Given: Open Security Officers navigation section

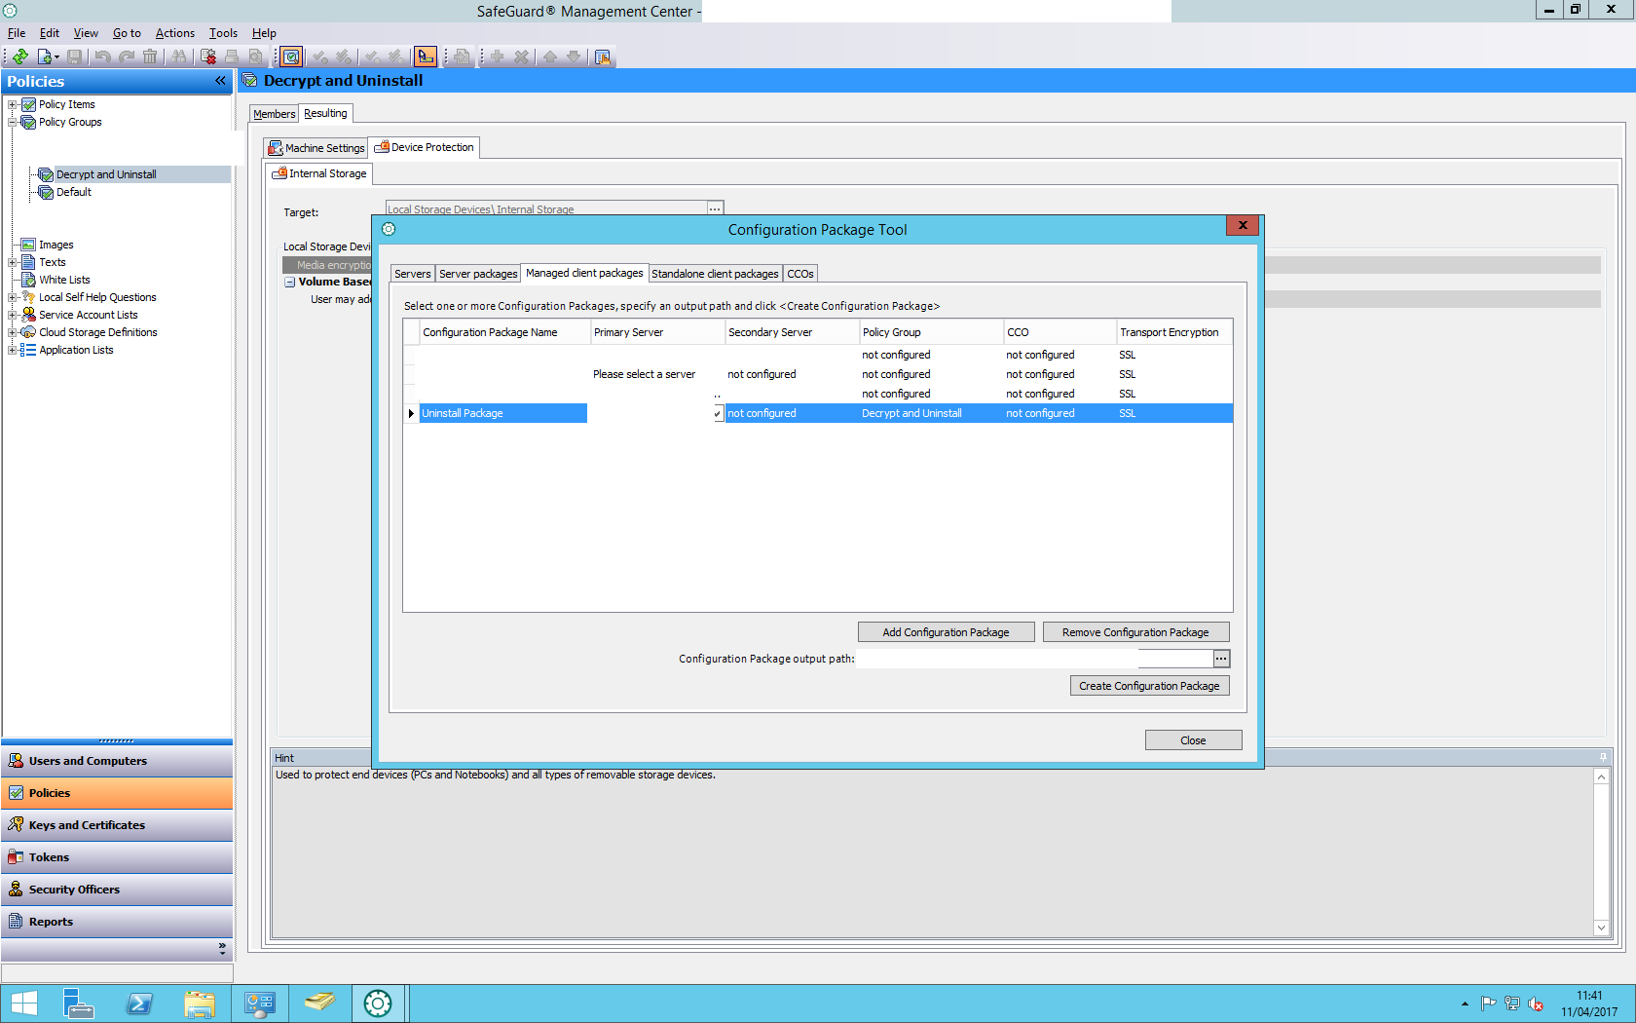Looking at the screenshot, I should coord(117,890).
